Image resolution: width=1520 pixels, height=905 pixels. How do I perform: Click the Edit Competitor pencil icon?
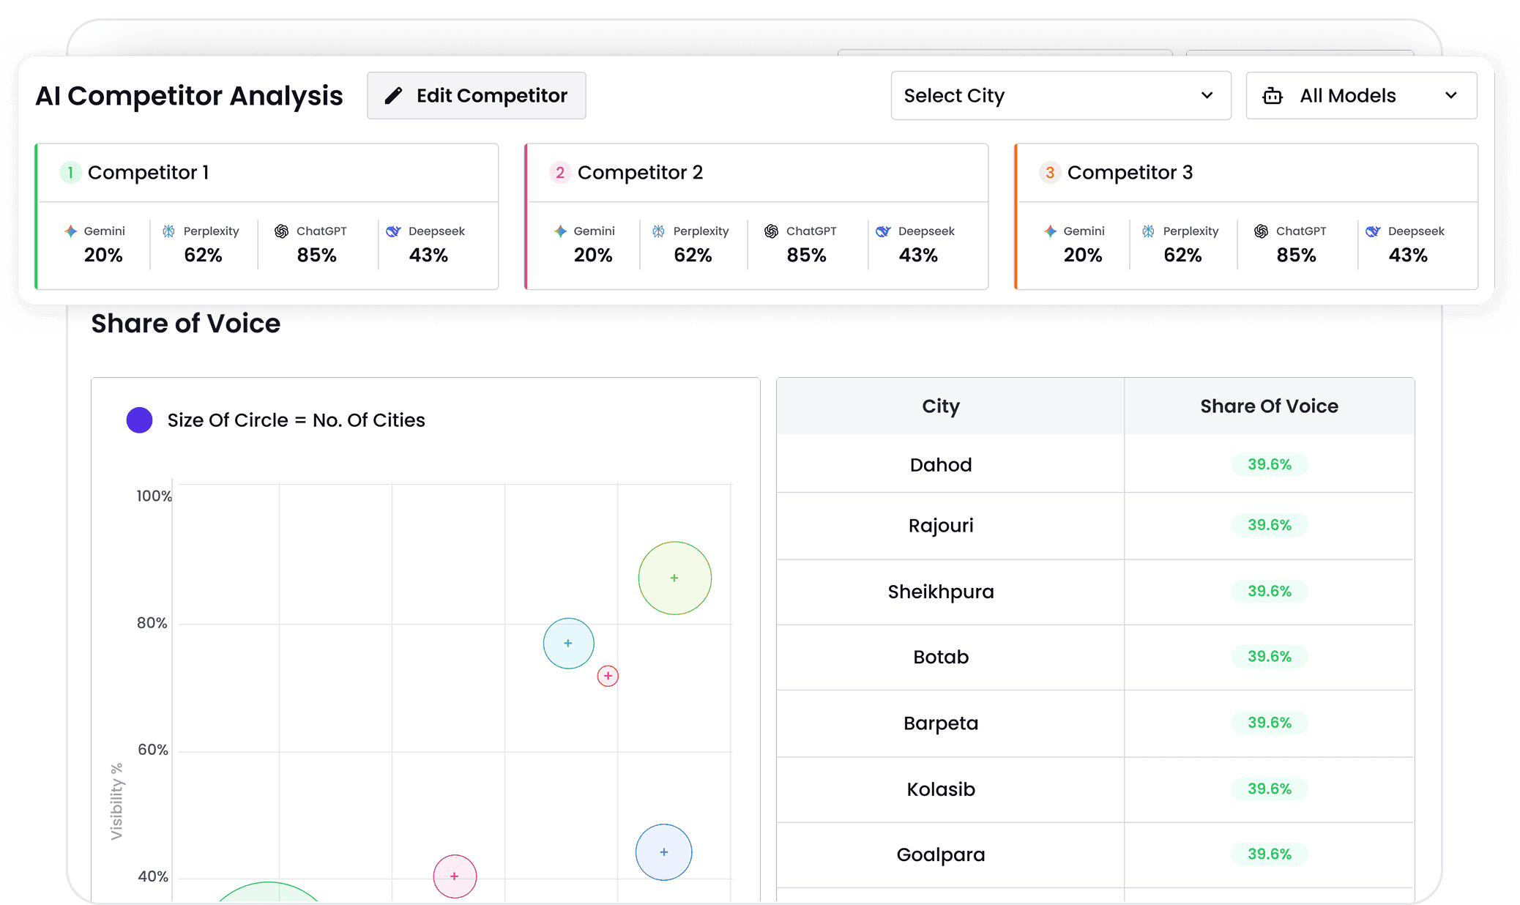click(x=394, y=96)
